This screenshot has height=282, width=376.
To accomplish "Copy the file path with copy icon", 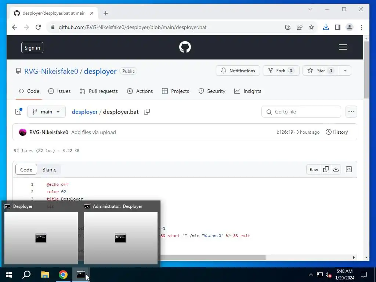I will click(147, 112).
